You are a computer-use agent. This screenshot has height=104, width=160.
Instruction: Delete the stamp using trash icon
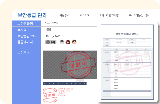71,83
